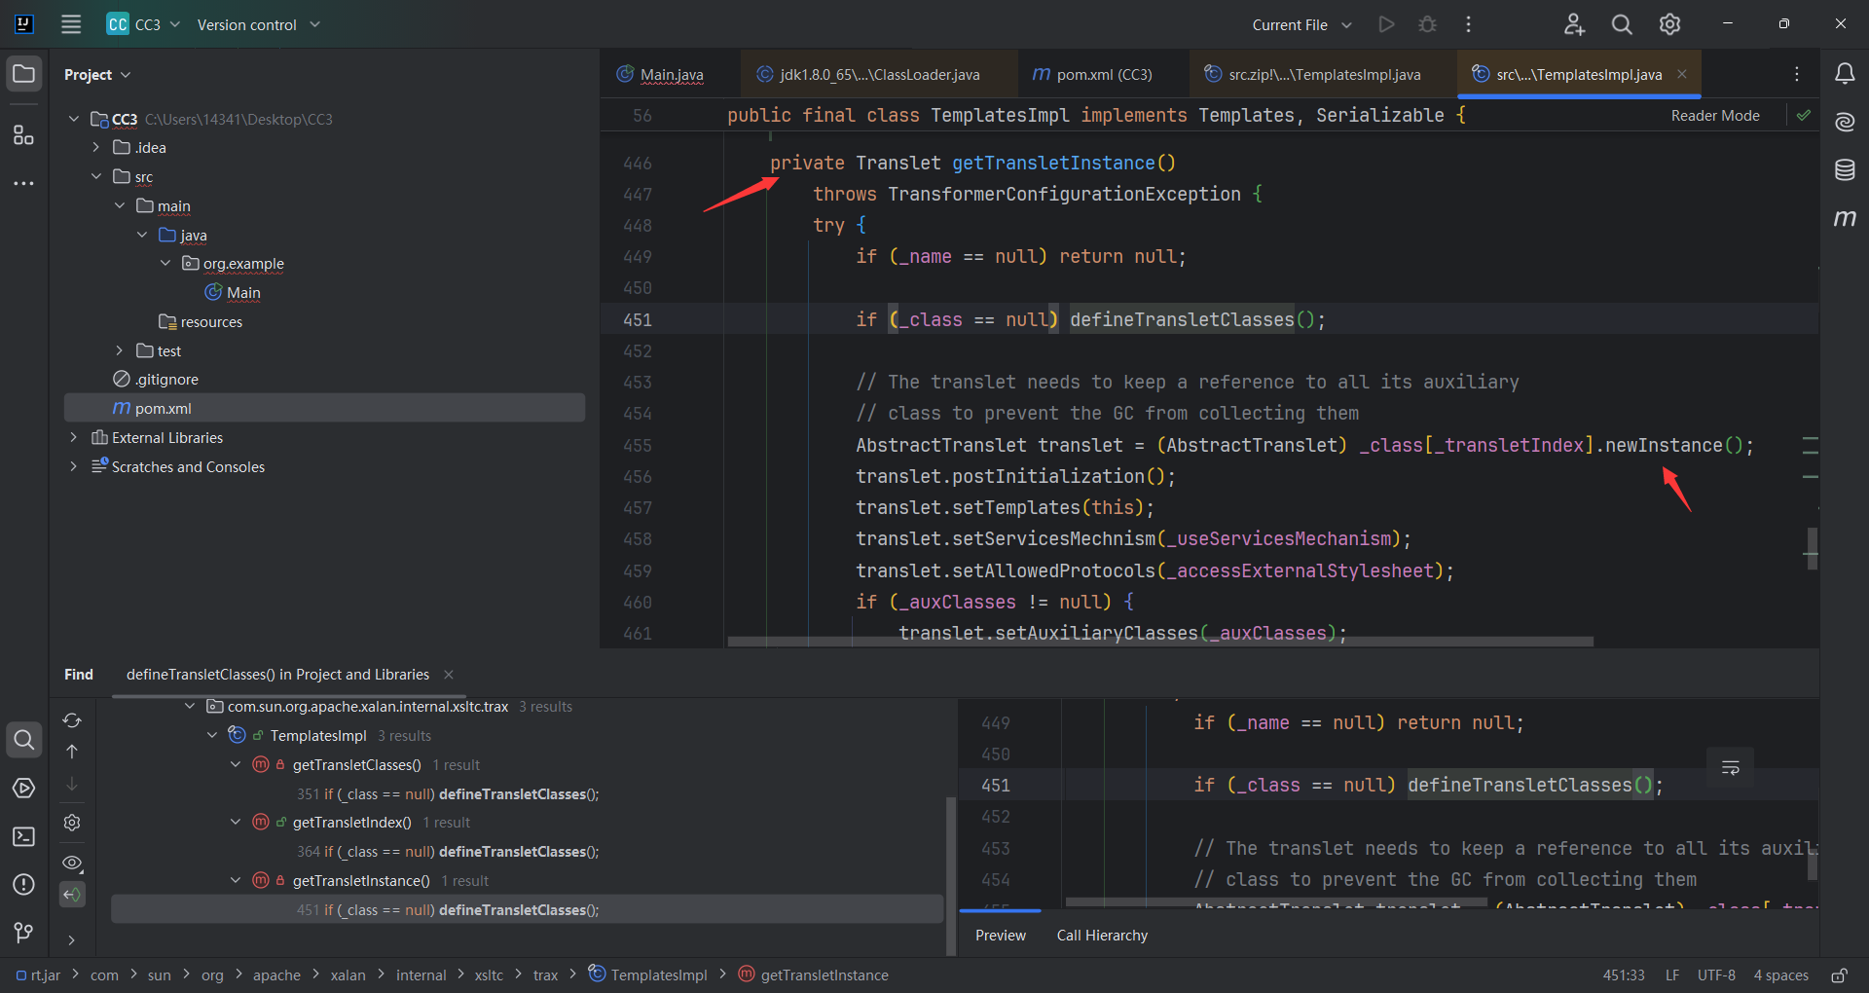This screenshot has width=1869, height=993.
Task: Open the Find tool window icon
Action: coord(24,740)
